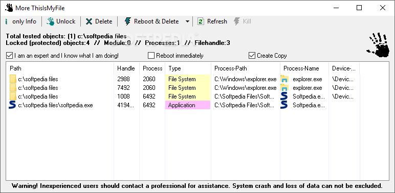395x193 pixels.
Task: Click explorer.exe name in handle 2988 row
Action: coord(308,79)
